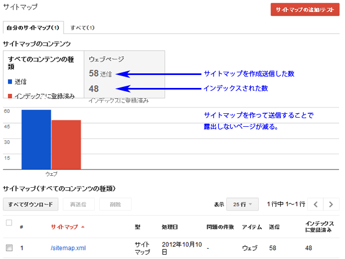The image size is (345, 259).
Task: Click the ウェブ chart axis label
Action: (x=51, y=174)
